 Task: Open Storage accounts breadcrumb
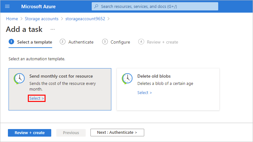click(42, 19)
